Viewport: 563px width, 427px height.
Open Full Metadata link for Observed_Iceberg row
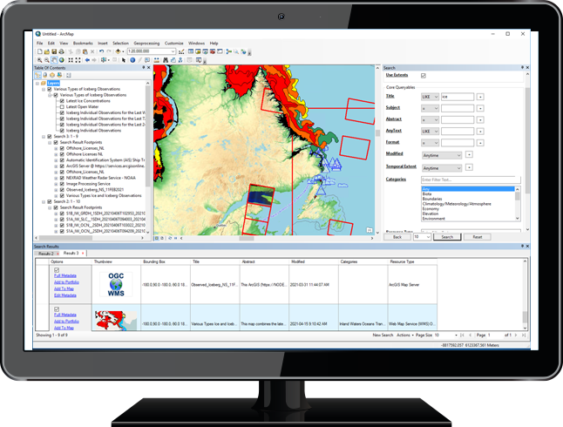[x=65, y=276]
